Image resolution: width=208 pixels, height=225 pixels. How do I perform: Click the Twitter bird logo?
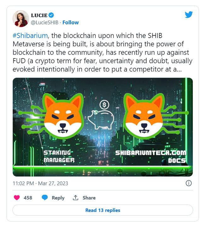(189, 14)
